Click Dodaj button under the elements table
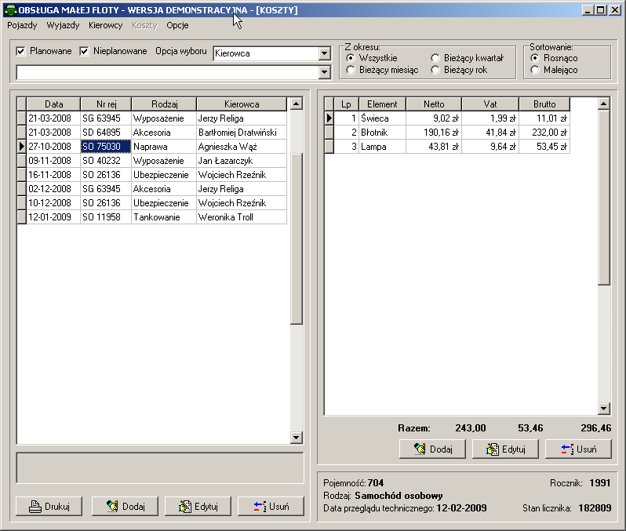Viewport: 626px width, 531px height. (x=432, y=449)
